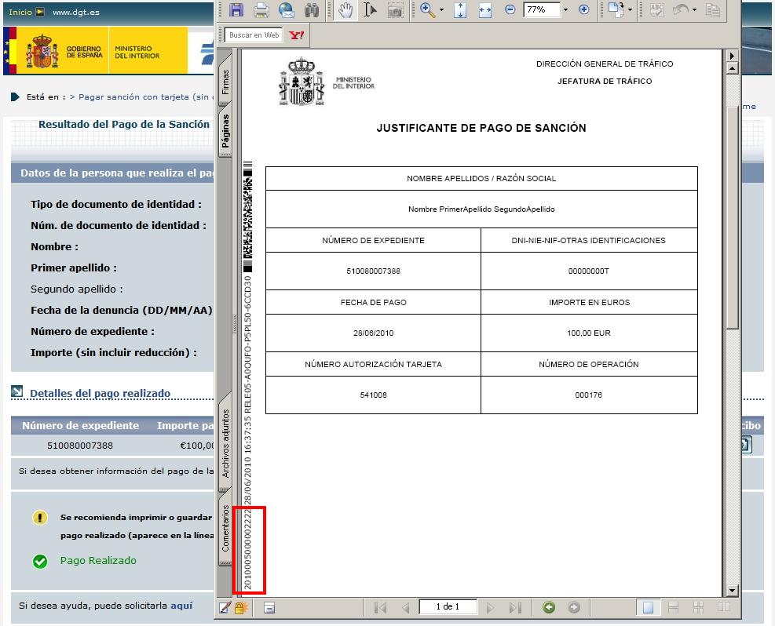
Task: Advance to the next PDF page
Action: [490, 607]
